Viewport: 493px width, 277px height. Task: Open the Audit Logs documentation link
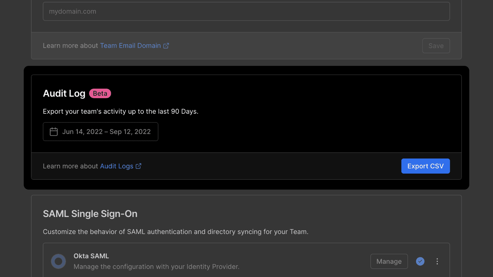point(116,166)
